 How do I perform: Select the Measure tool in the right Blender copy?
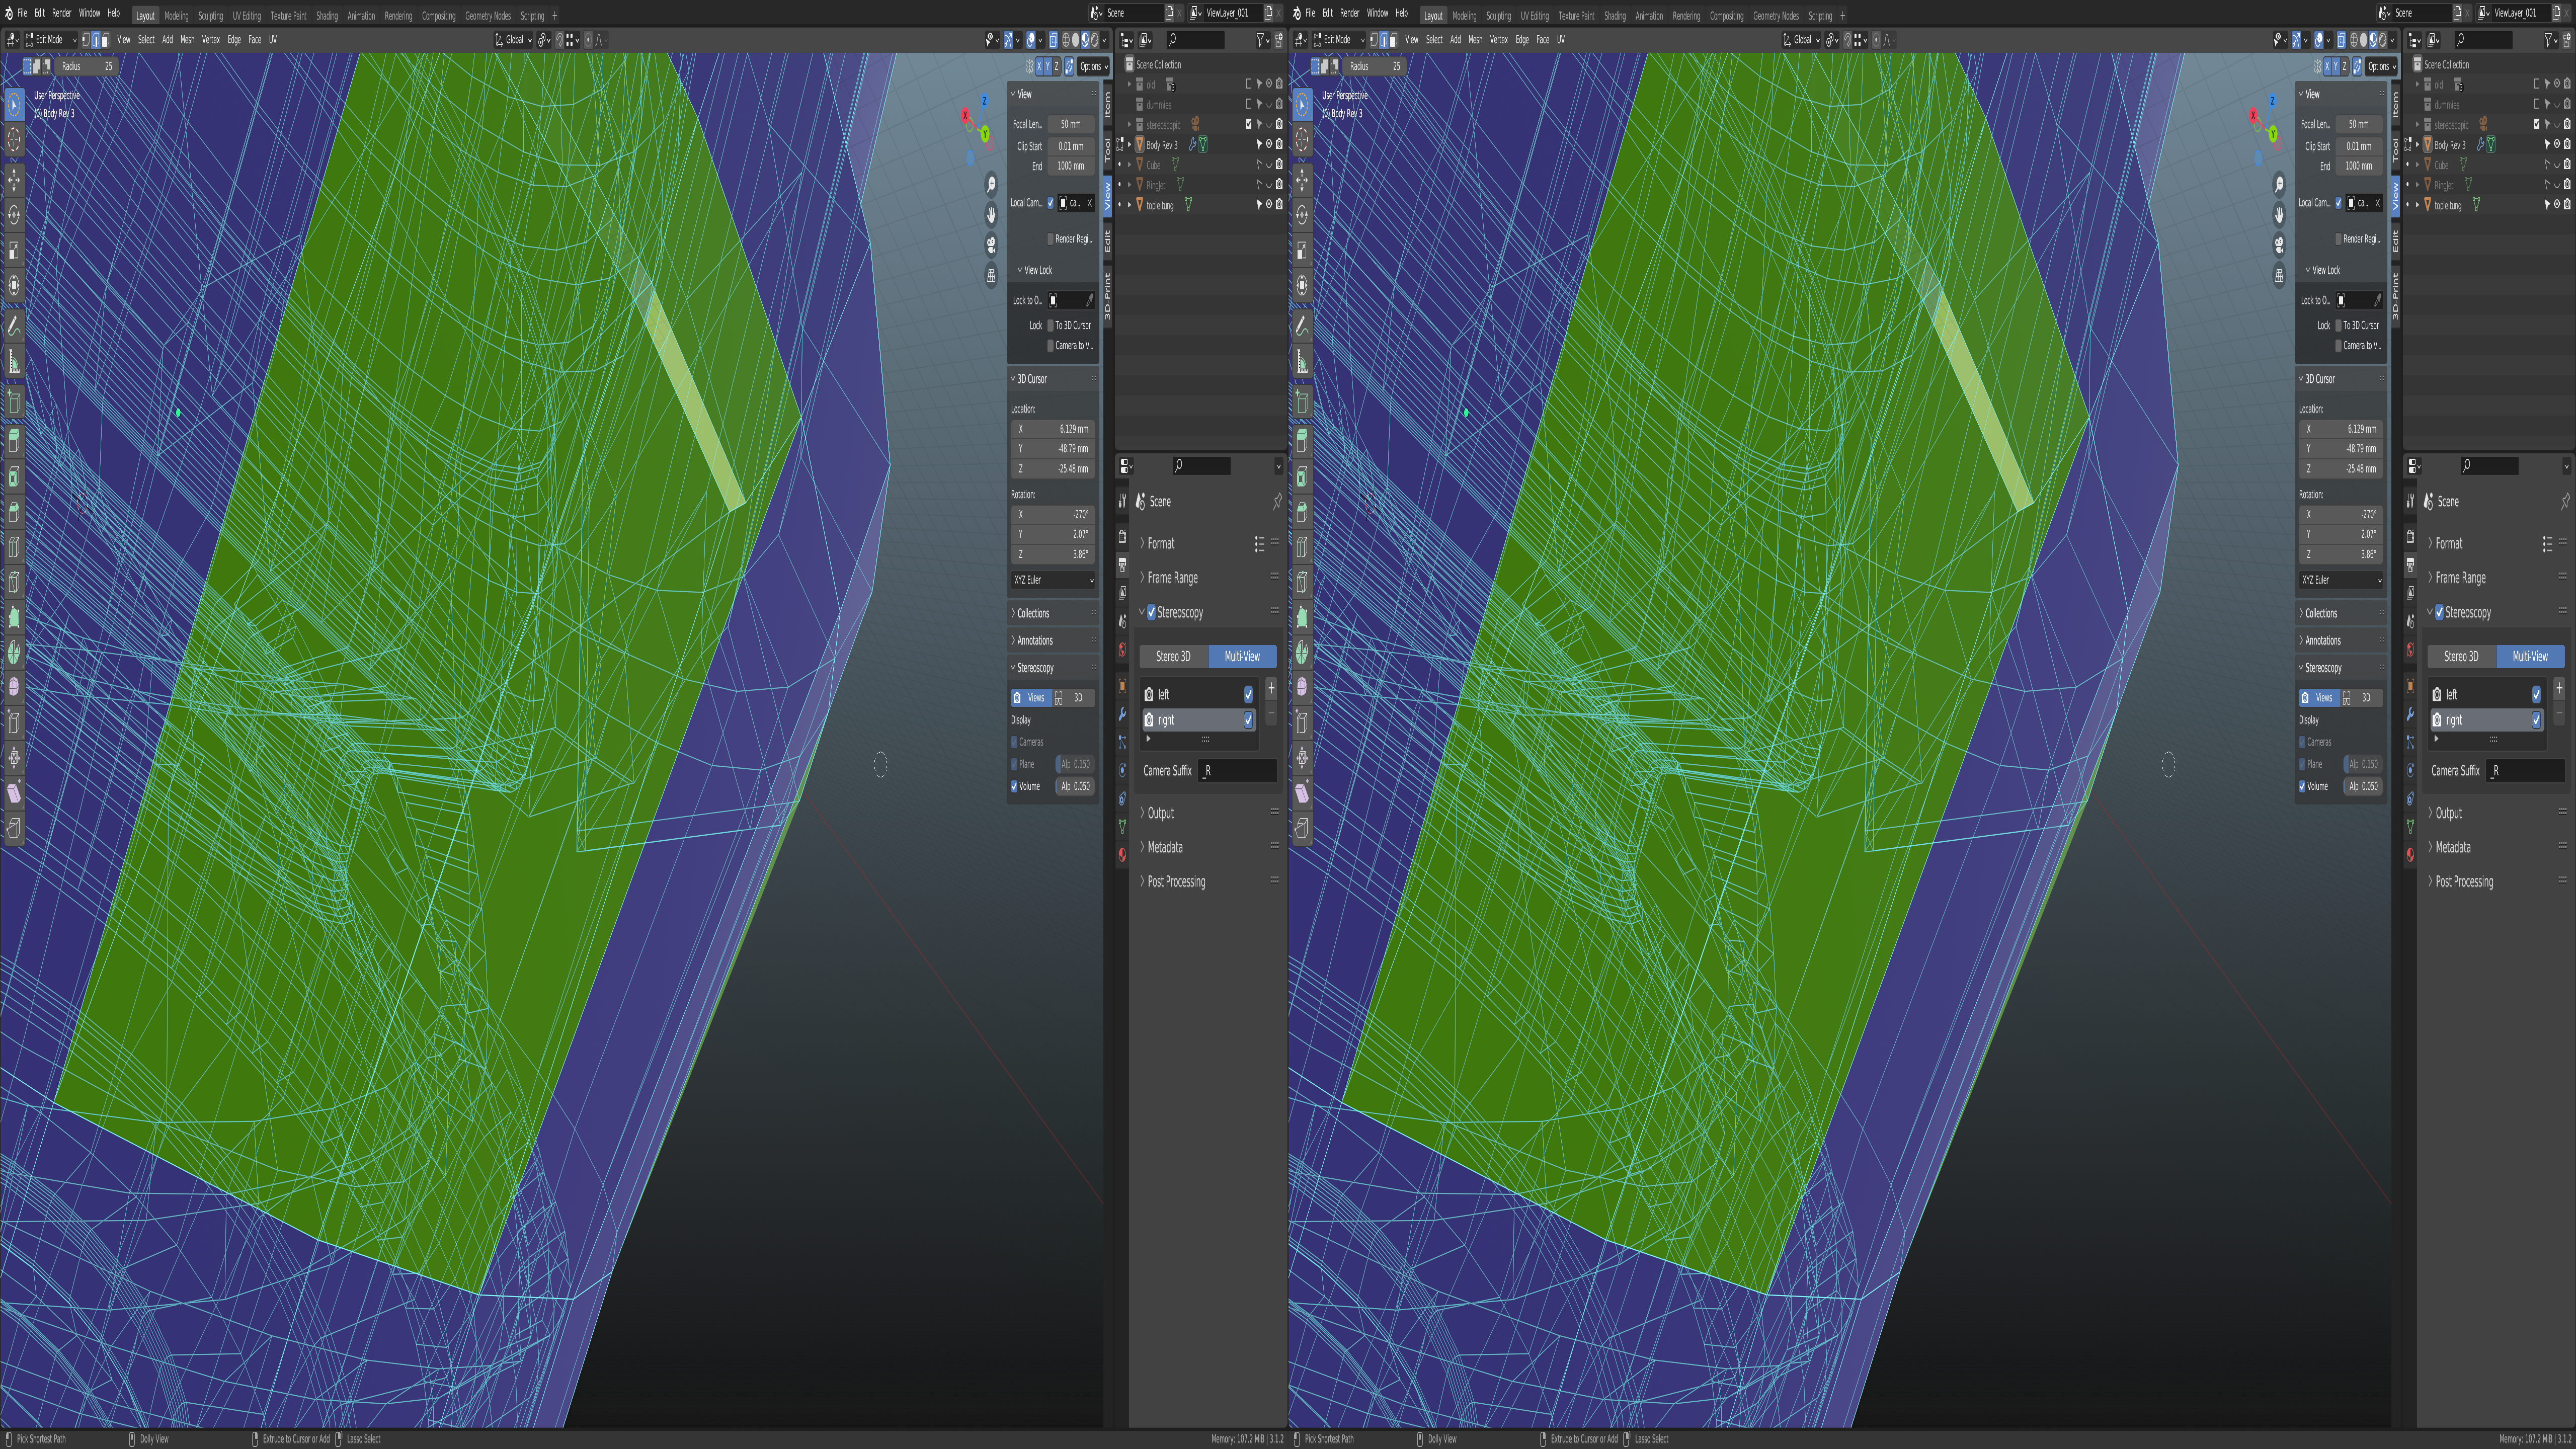point(1302,361)
